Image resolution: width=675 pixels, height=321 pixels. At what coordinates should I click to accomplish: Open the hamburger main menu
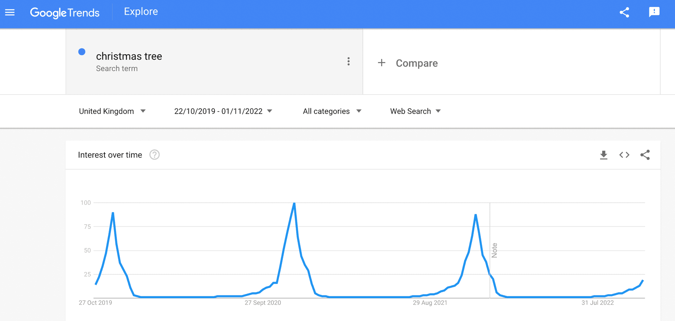point(10,13)
